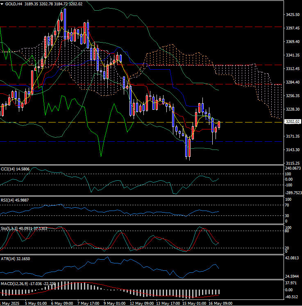
Task: Click the 3284.40 price scale value
Action: click(293, 82)
